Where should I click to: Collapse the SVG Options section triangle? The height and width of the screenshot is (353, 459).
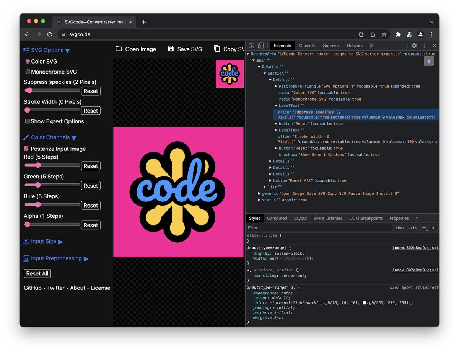click(68, 51)
